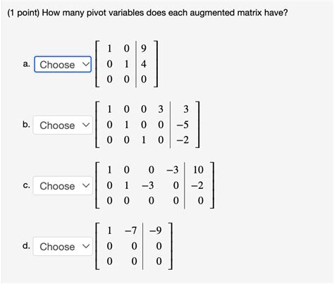Image resolution: width=334 pixels, height=284 pixels.
Task: Open the Choose dropdown for matrix a
Action: click(63, 64)
